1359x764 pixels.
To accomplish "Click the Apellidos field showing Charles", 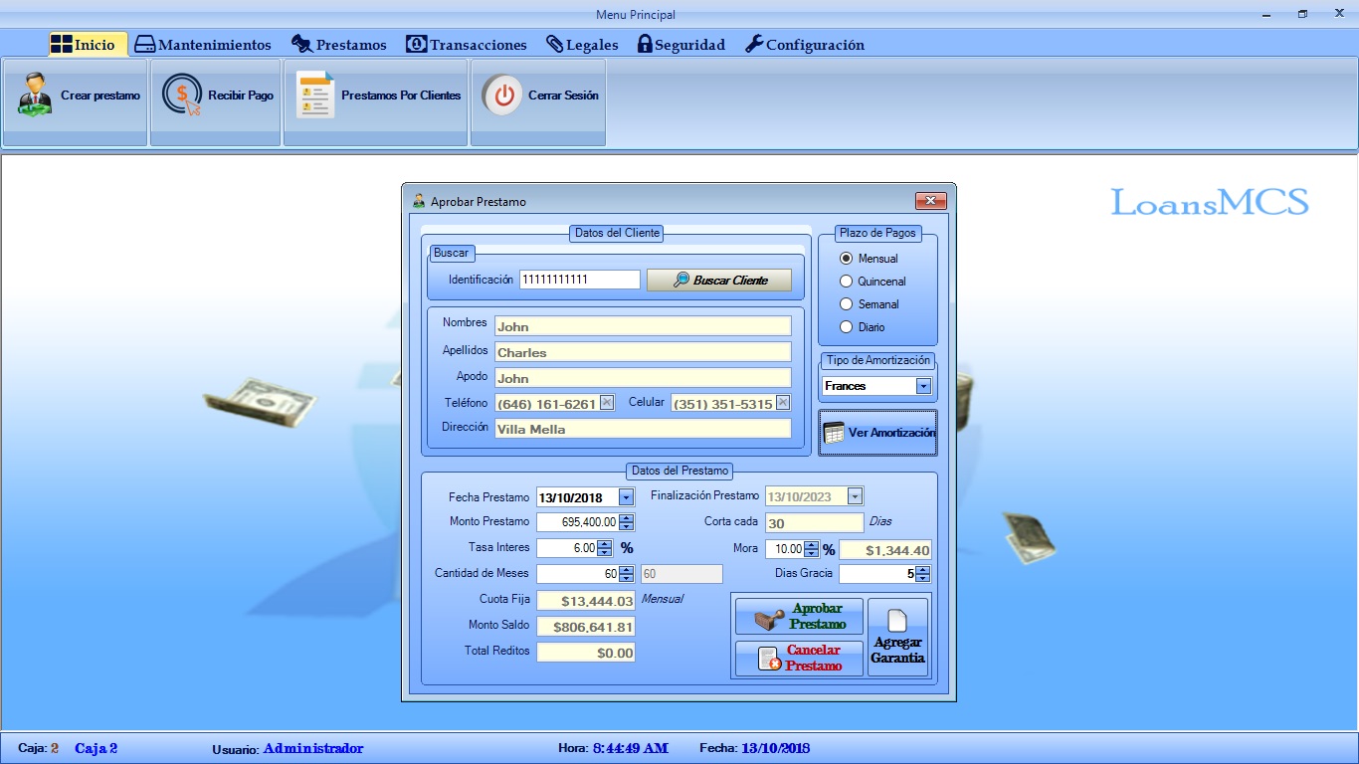I will coord(643,352).
